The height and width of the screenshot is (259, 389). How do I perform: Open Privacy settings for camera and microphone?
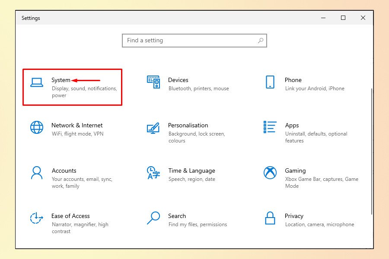(x=294, y=216)
